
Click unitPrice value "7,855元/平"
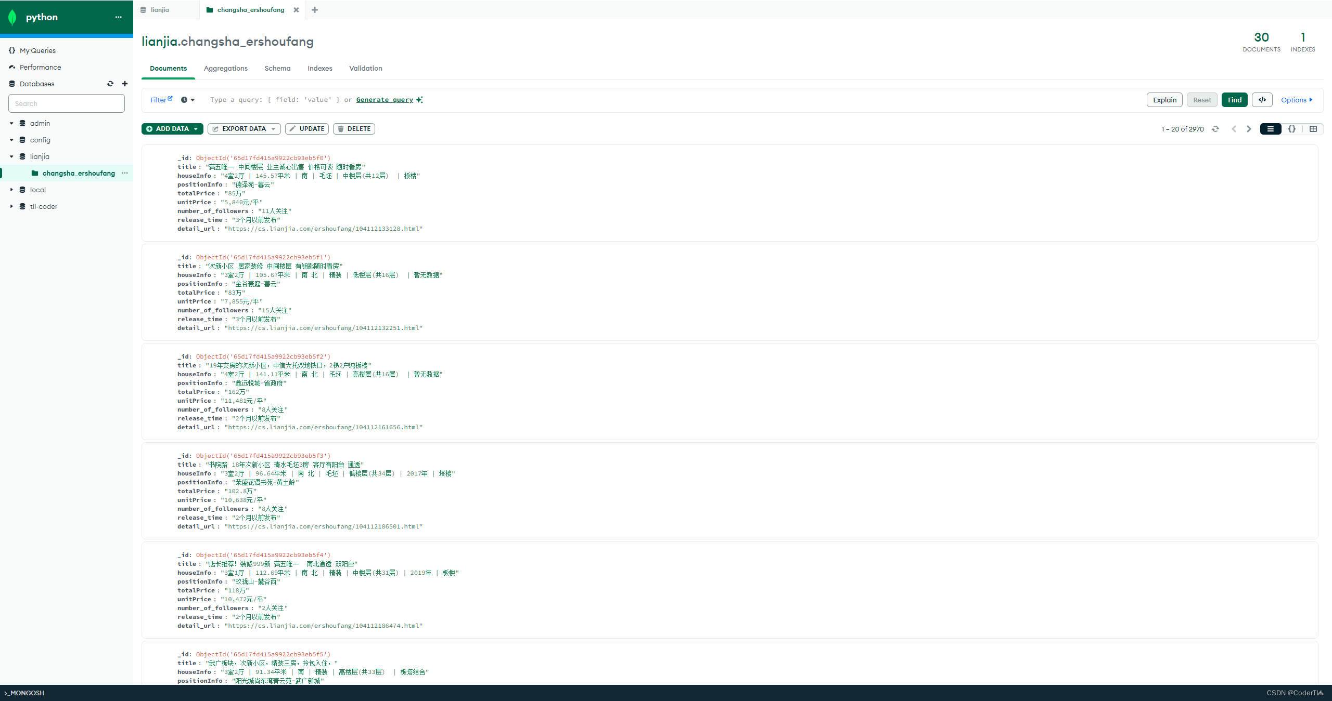(x=242, y=301)
